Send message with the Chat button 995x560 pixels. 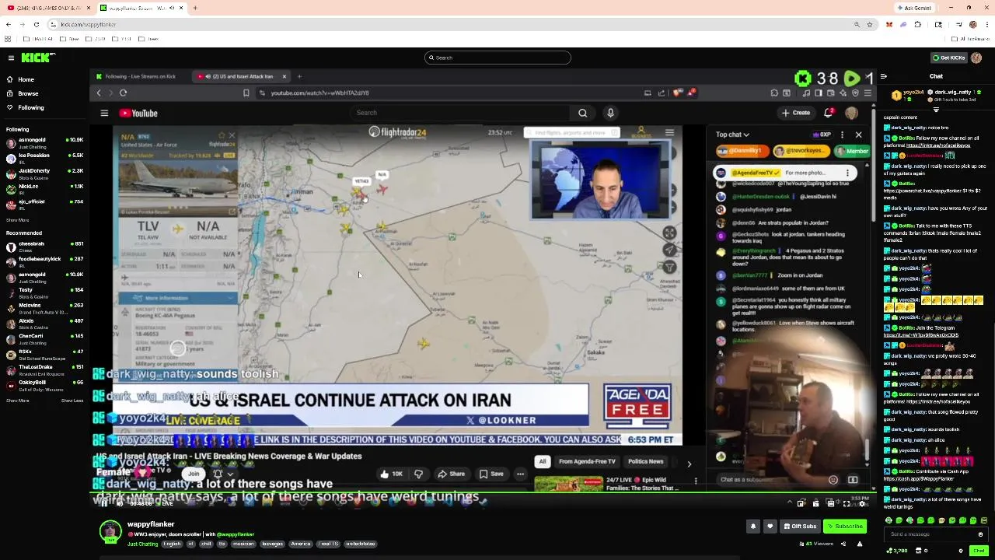pyautogui.click(x=977, y=551)
